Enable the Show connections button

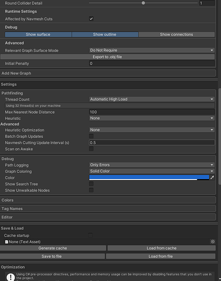pyautogui.click(x=176, y=34)
